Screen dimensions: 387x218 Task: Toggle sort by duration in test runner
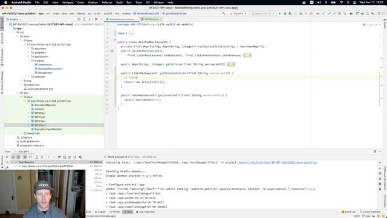point(30,157)
